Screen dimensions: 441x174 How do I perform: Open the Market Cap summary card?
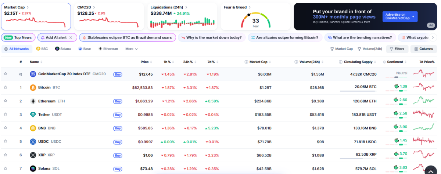[x=36, y=17]
